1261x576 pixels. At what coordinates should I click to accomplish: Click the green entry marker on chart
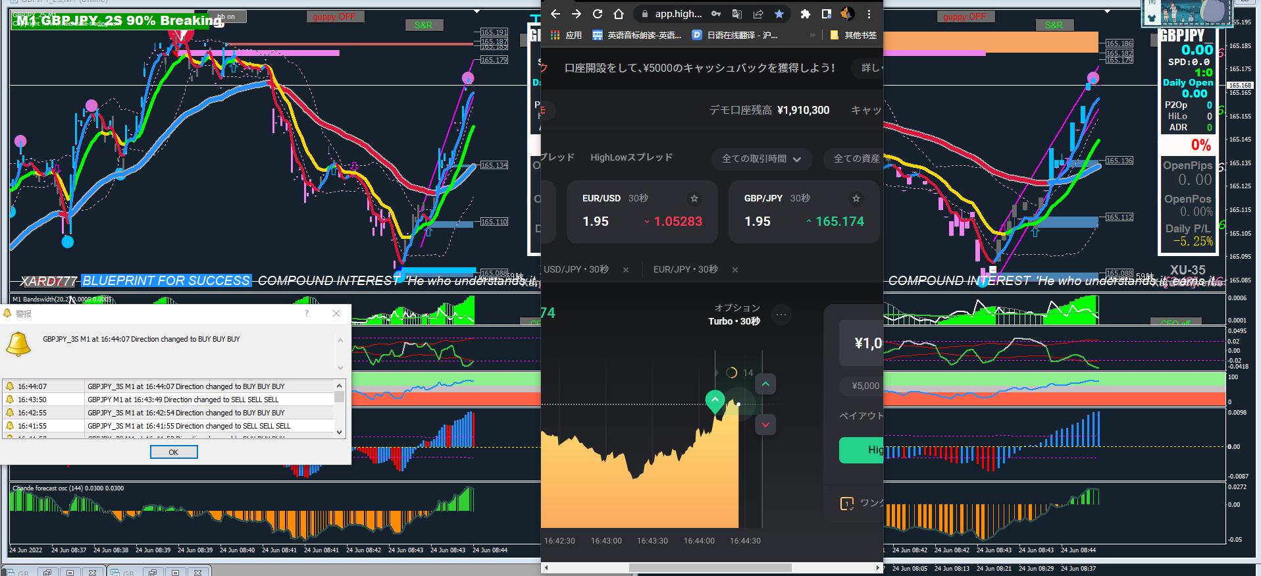click(715, 400)
